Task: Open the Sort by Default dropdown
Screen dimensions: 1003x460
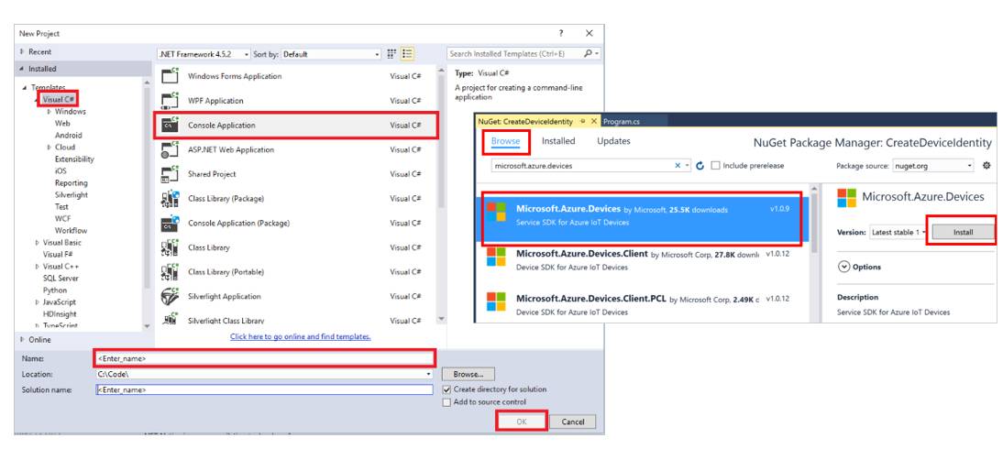Action: click(x=378, y=54)
